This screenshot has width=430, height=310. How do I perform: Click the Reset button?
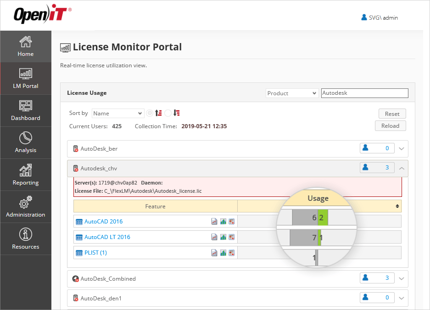[392, 114]
